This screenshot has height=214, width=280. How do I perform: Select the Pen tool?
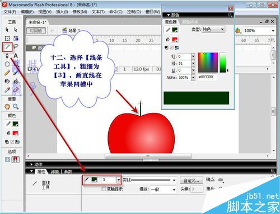[x=7, y=55]
